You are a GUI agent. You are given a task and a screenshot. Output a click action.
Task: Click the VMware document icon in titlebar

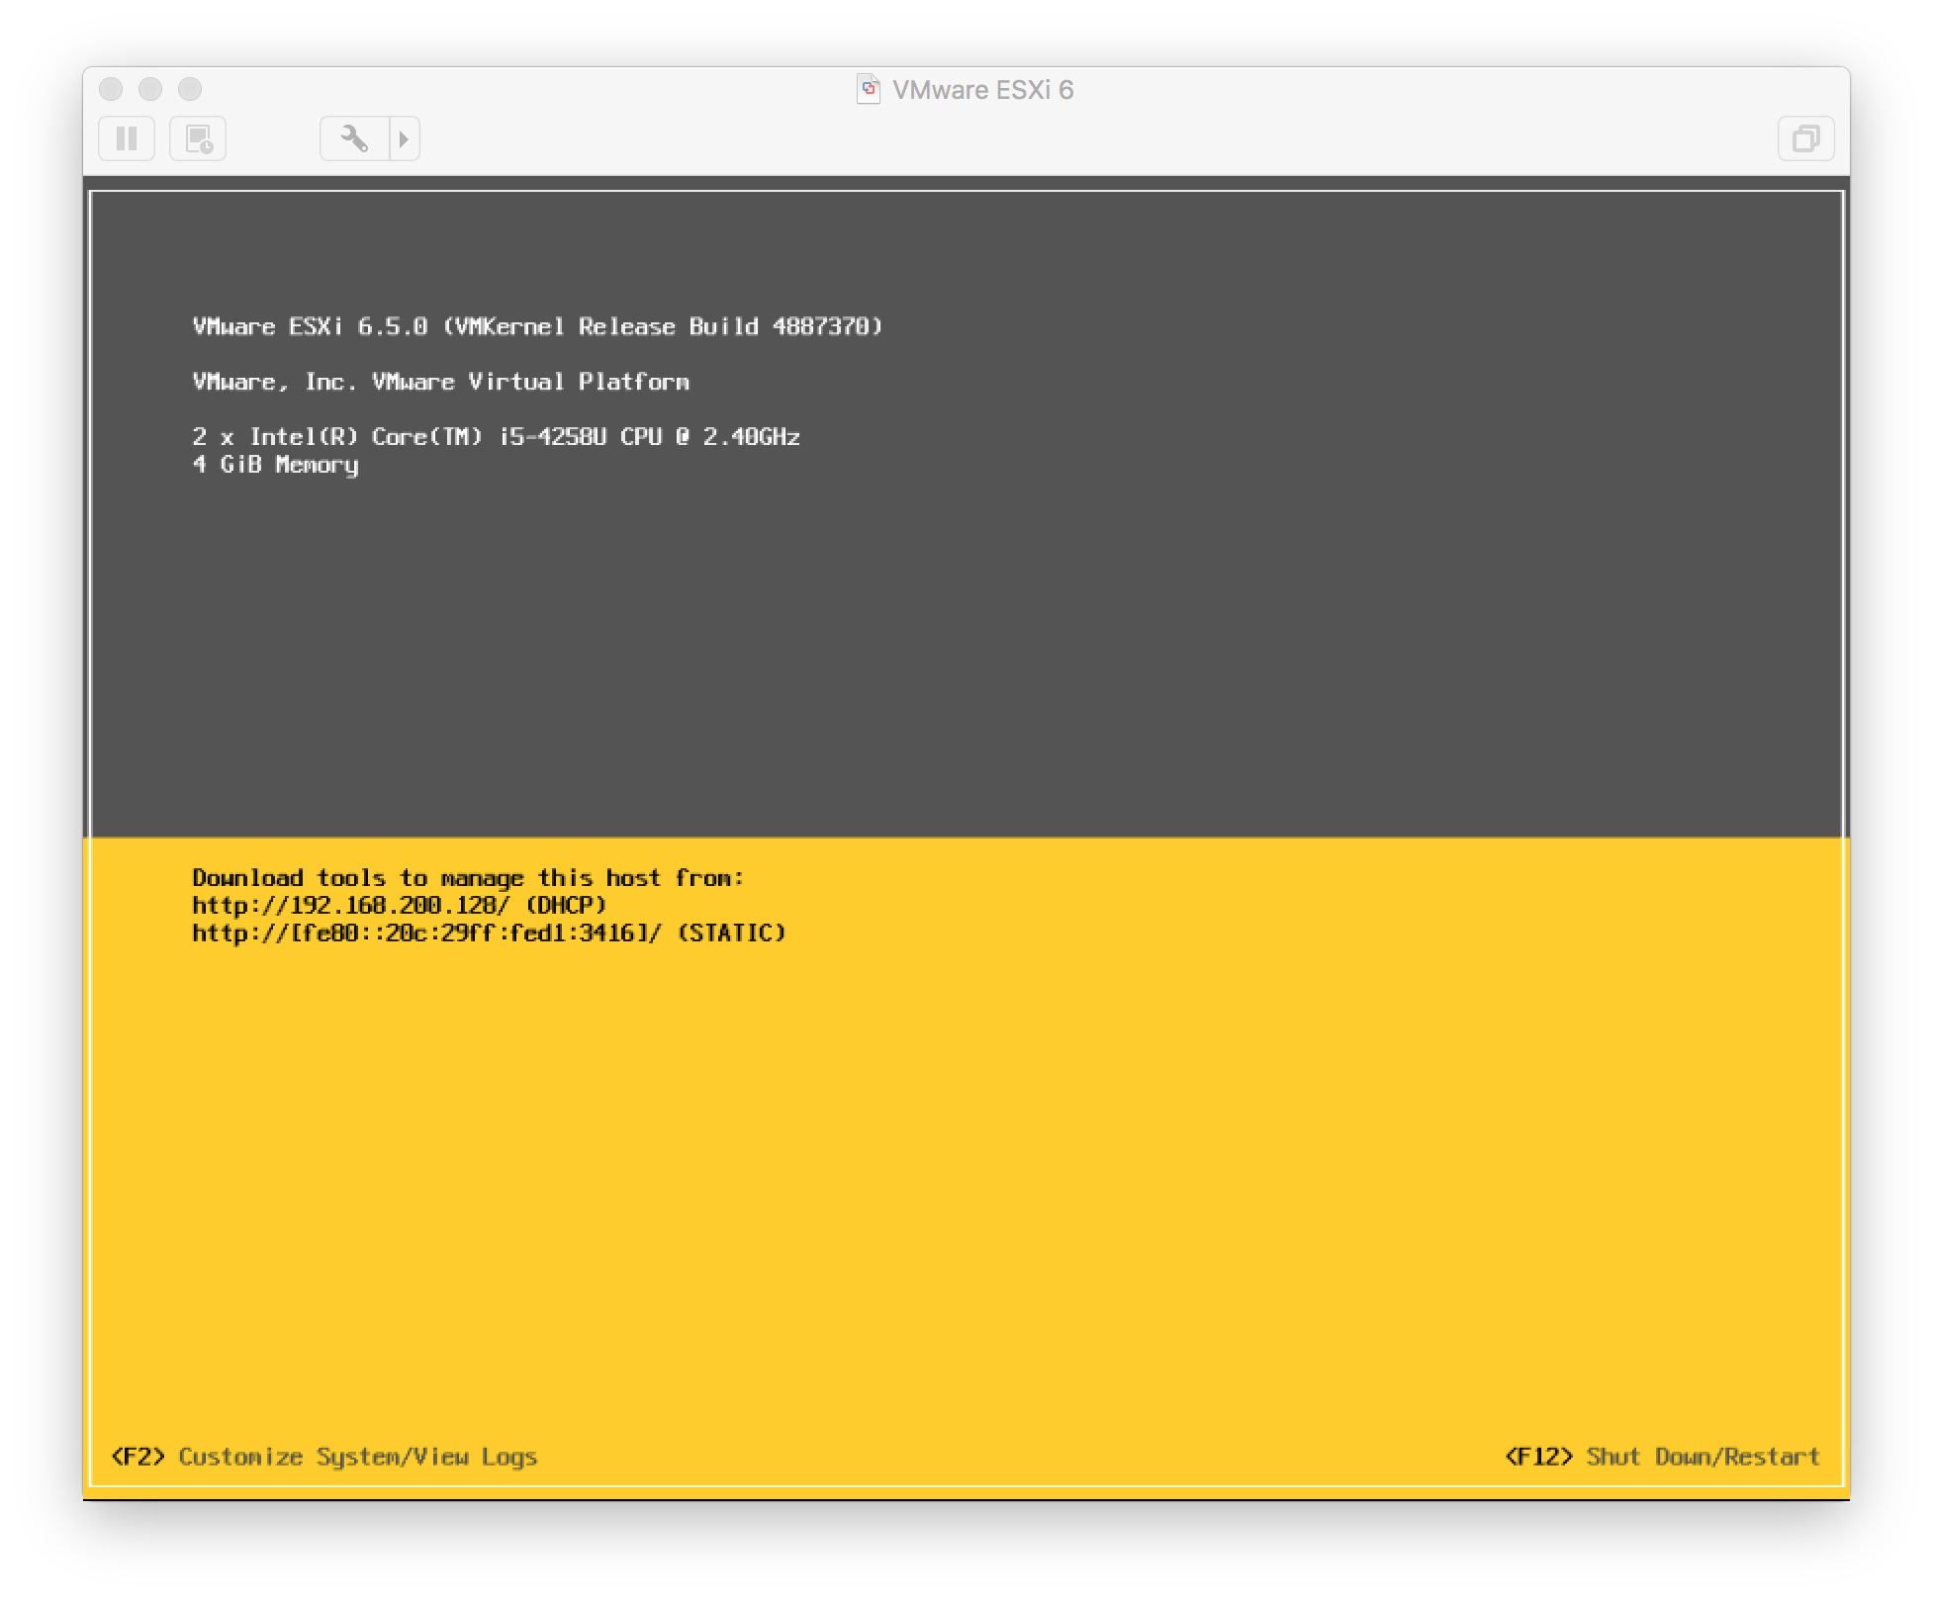(x=869, y=89)
